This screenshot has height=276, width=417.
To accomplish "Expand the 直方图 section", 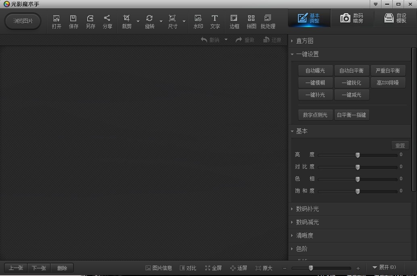I will pos(304,41).
